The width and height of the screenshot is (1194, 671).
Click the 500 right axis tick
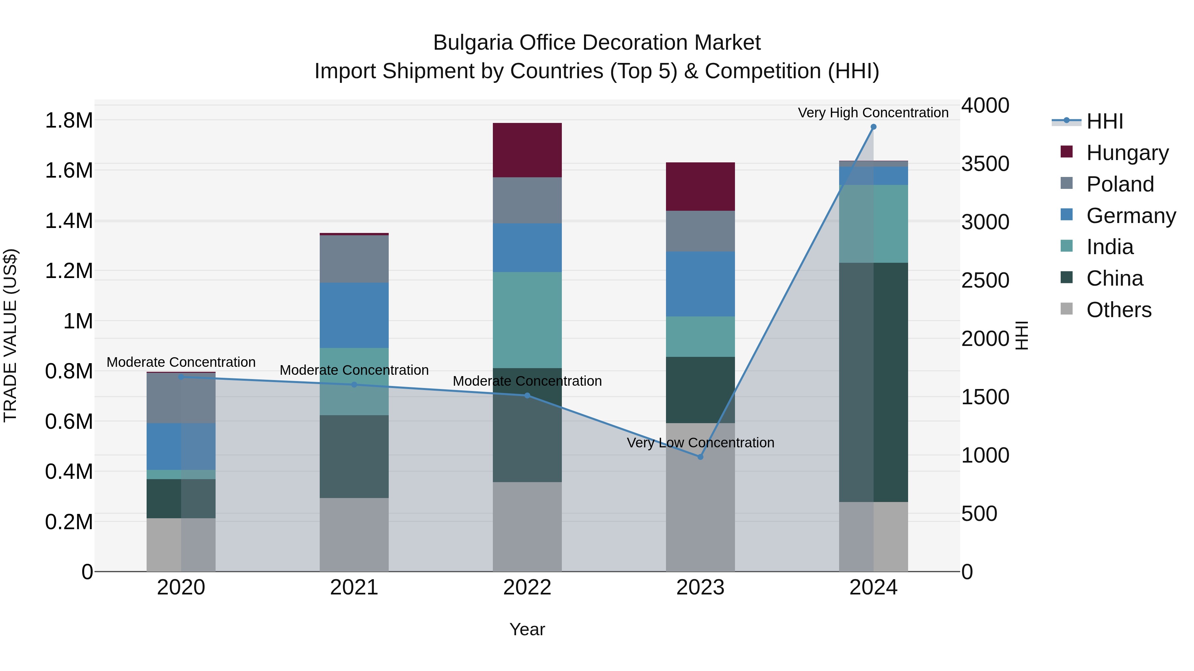click(979, 514)
